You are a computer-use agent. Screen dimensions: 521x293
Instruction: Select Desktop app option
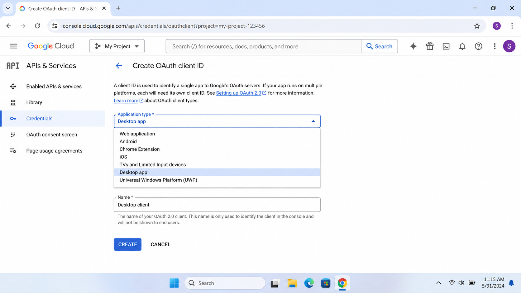coord(217,172)
